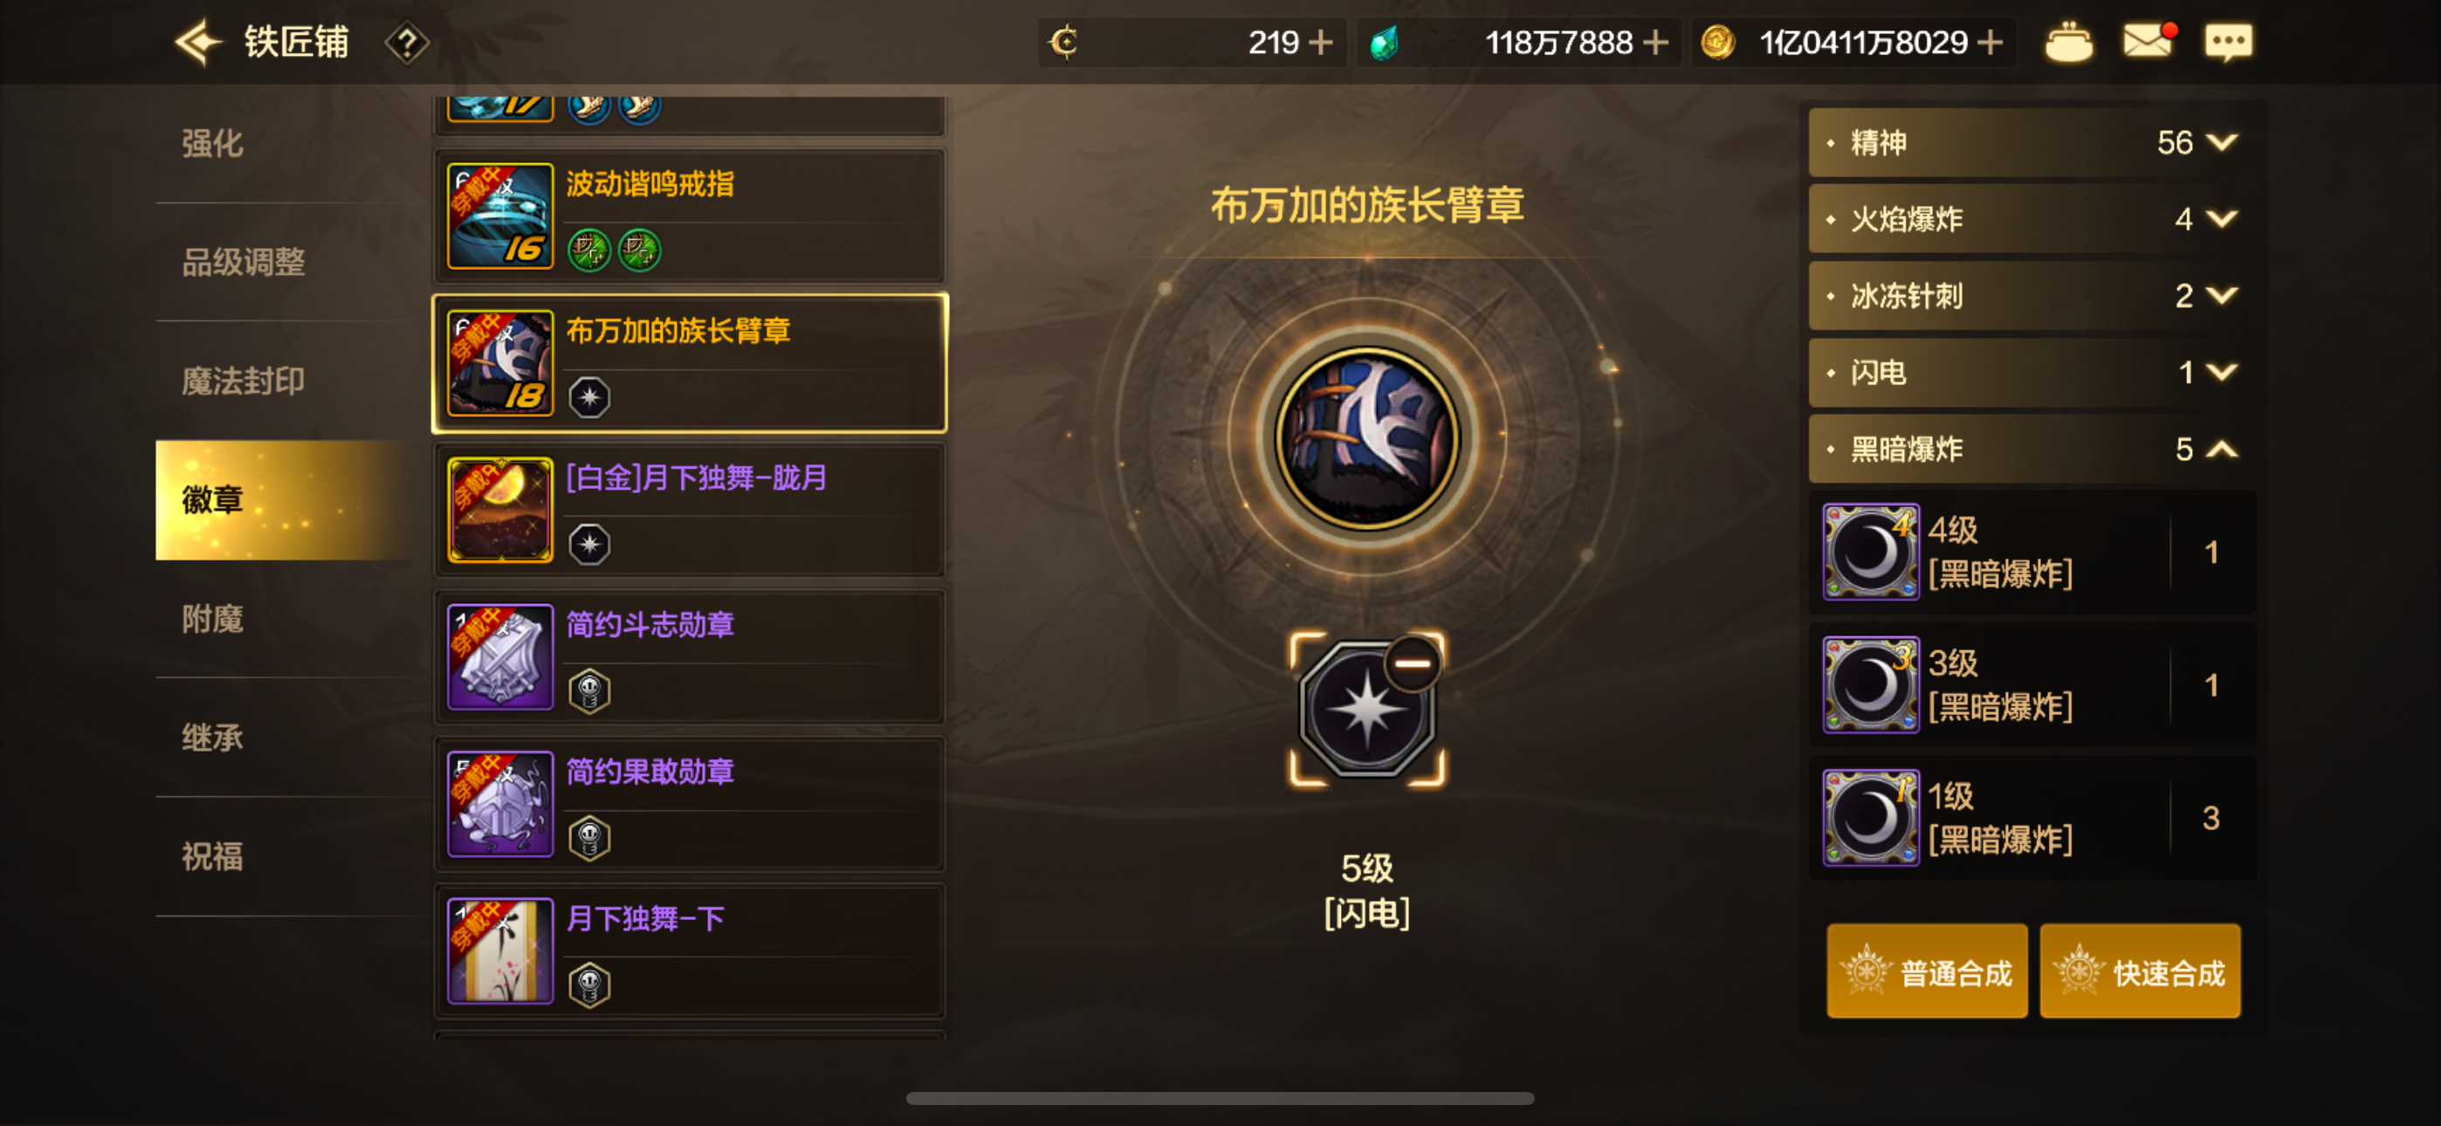Select the level 1 黑暗爆炸 emblem
The height and width of the screenshot is (1126, 2441).
(2032, 817)
